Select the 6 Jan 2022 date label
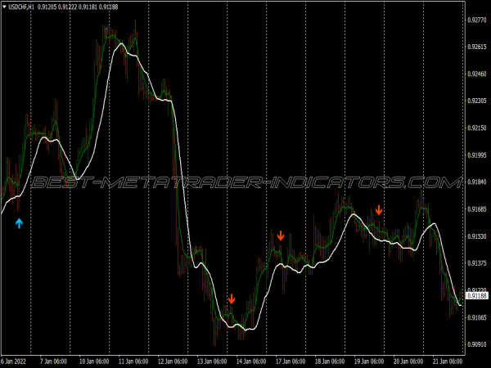This screenshot has height=368, width=491. [16, 361]
